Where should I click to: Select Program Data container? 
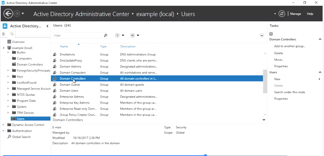(x=26, y=101)
